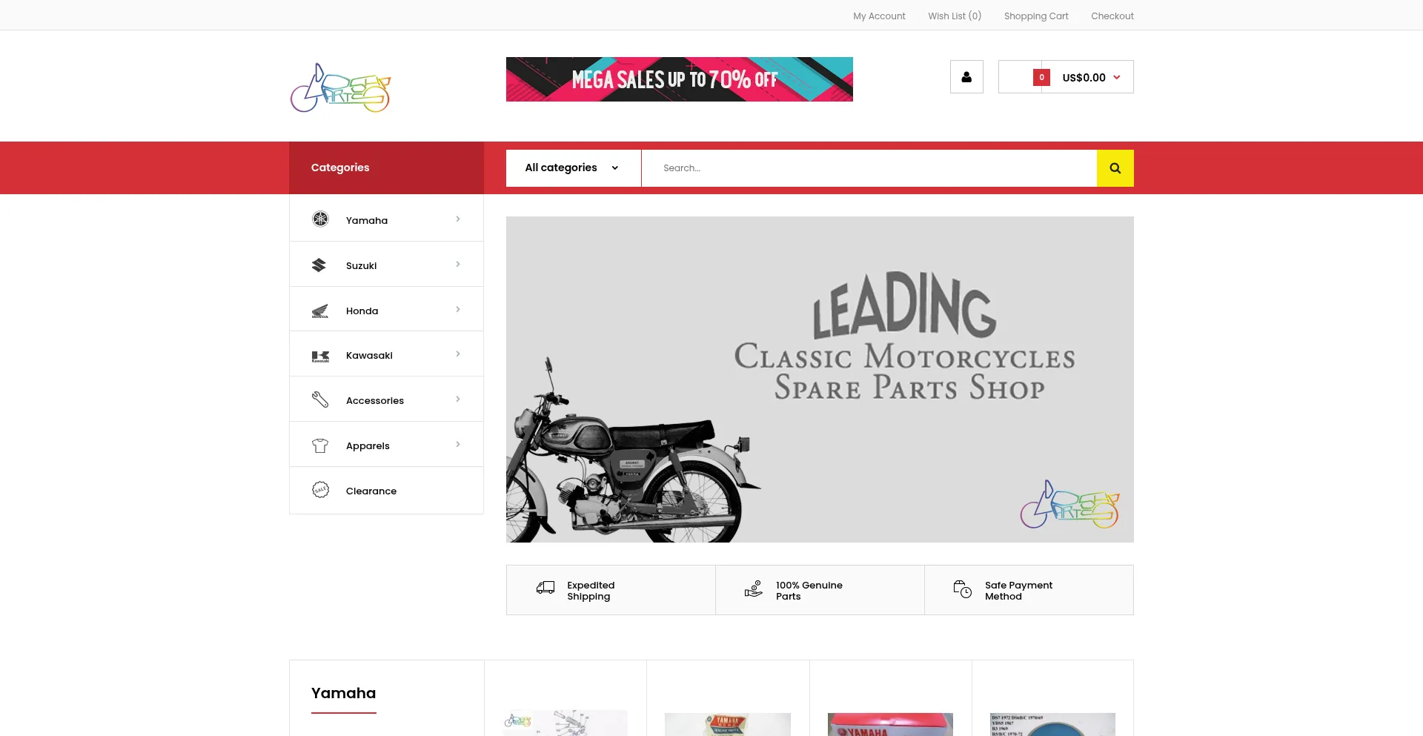The image size is (1423, 736).
Task: Click the Accessories wrench icon
Action: [x=320, y=400]
